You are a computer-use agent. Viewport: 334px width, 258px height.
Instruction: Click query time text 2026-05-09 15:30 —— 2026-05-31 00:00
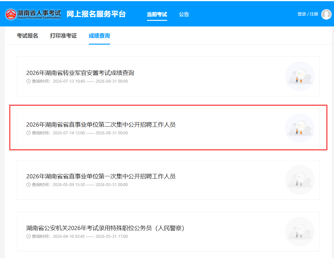pos(90,185)
